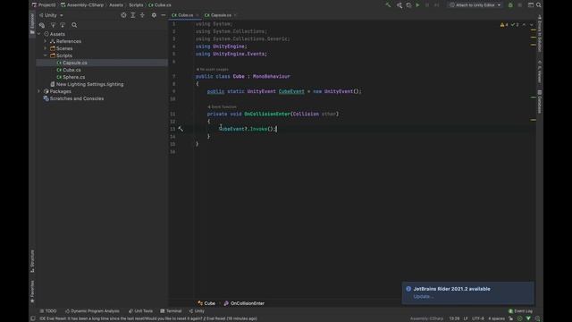Click the Collapse All icon in the Explorer header
The image size is (572, 322).
tap(142, 15)
